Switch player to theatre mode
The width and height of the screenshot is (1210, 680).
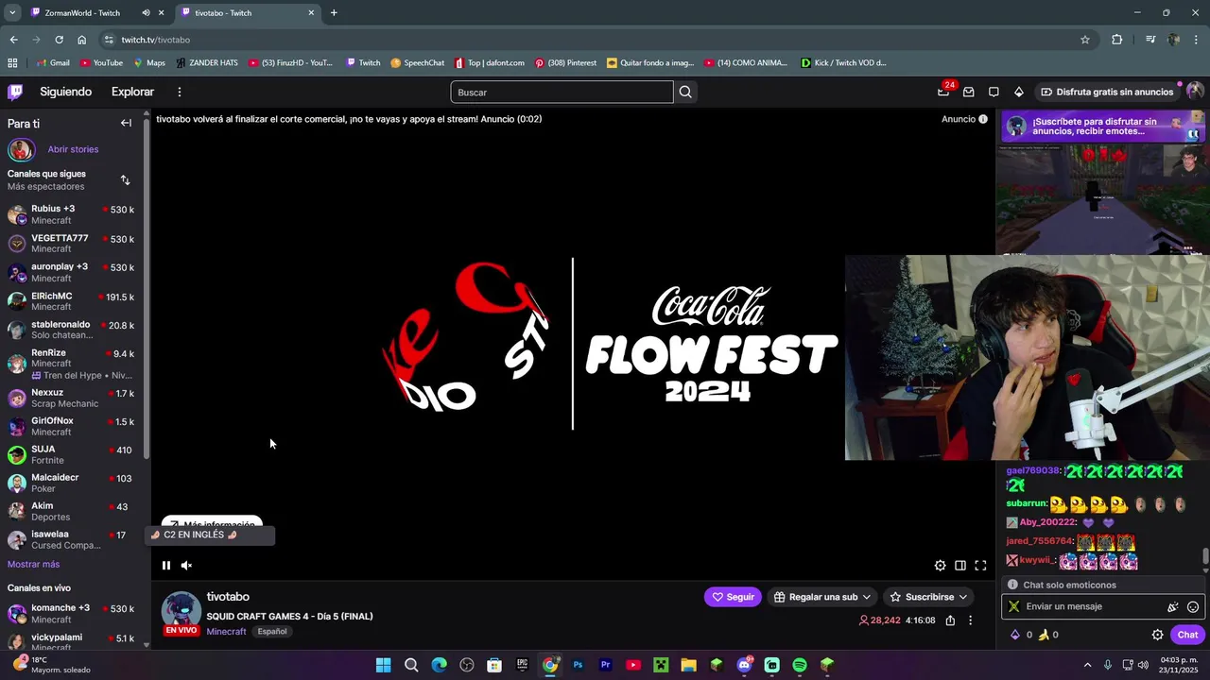[959, 566]
